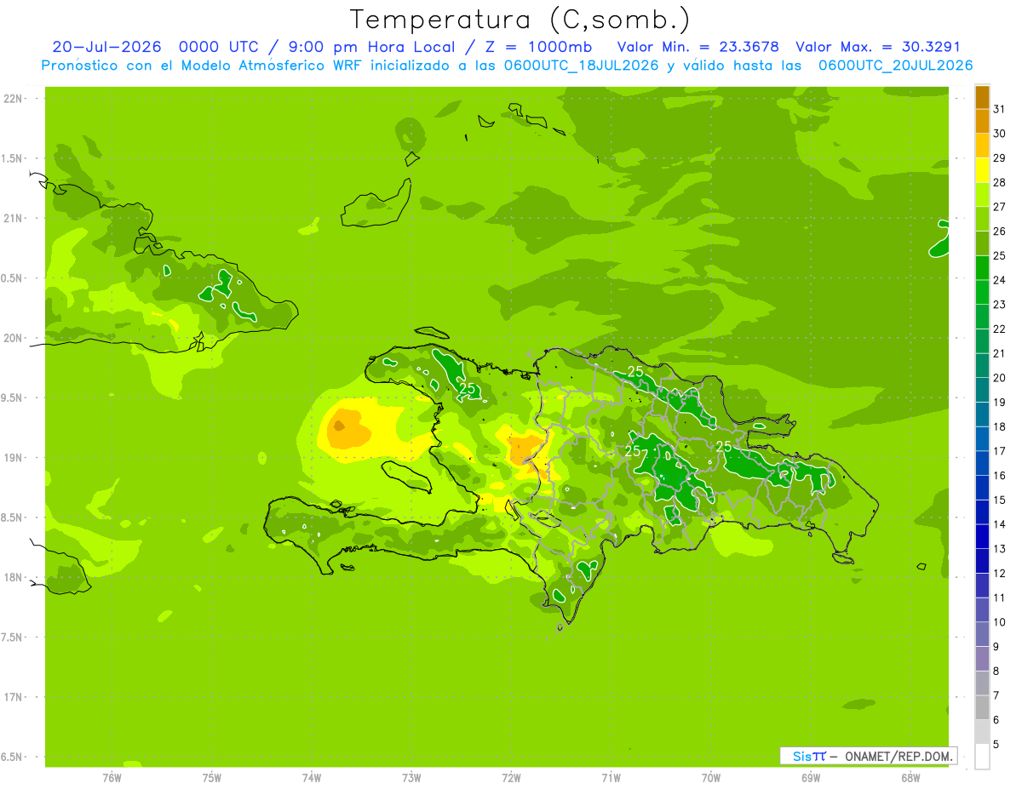Select the date text 20-Jul-2026

107,47
